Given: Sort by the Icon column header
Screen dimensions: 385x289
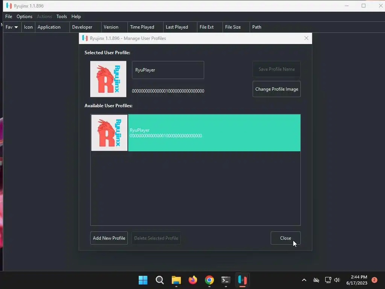Looking at the screenshot, I should click(28, 27).
